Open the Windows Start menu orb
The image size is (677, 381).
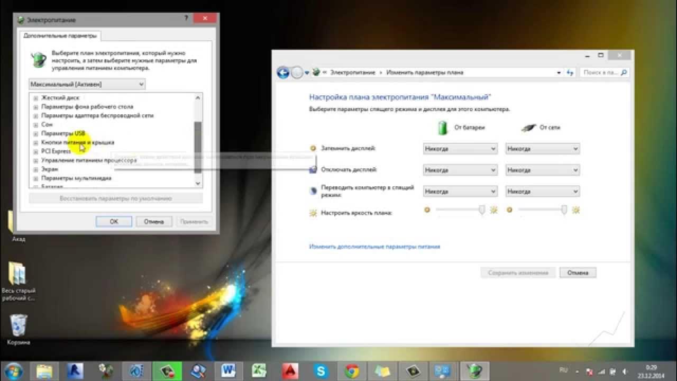[13, 370]
